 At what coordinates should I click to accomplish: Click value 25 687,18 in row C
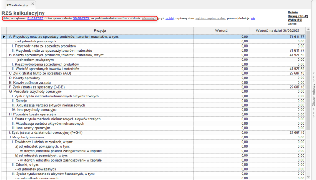(297, 73)
